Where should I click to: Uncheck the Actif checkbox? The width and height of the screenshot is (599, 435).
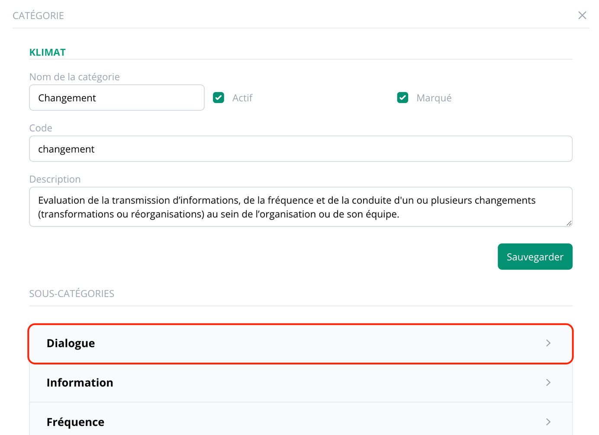tap(219, 98)
